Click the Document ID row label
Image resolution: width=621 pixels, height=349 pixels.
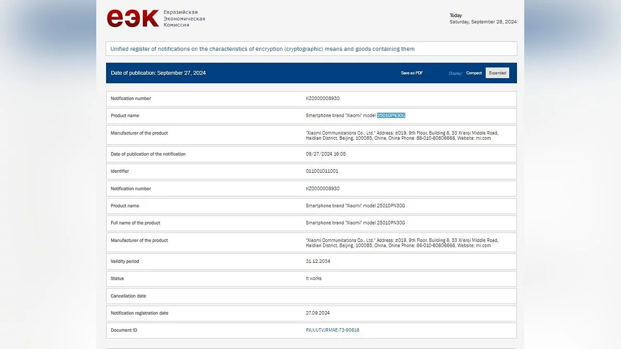pyautogui.click(x=124, y=330)
